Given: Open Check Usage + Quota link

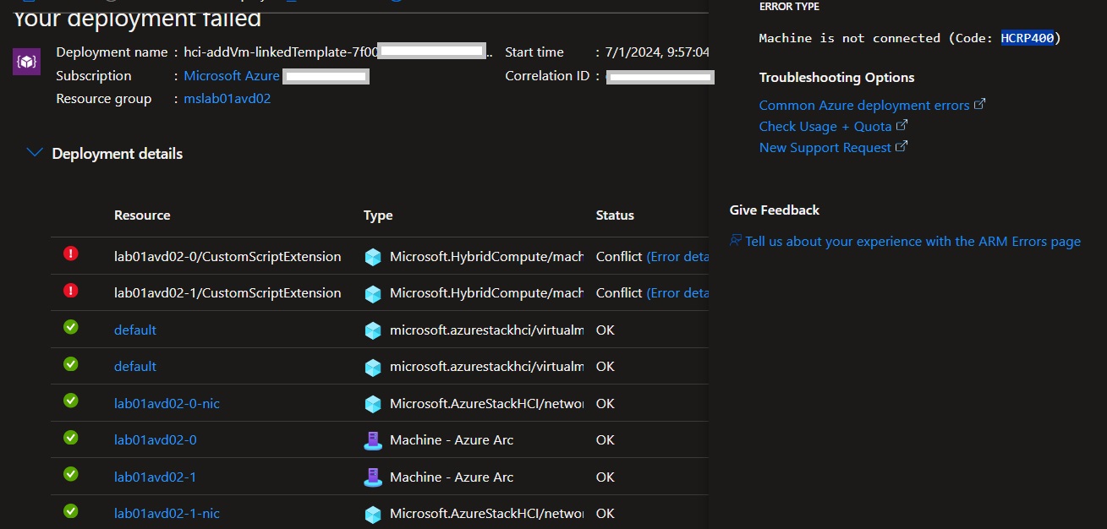Looking at the screenshot, I should tap(825, 126).
